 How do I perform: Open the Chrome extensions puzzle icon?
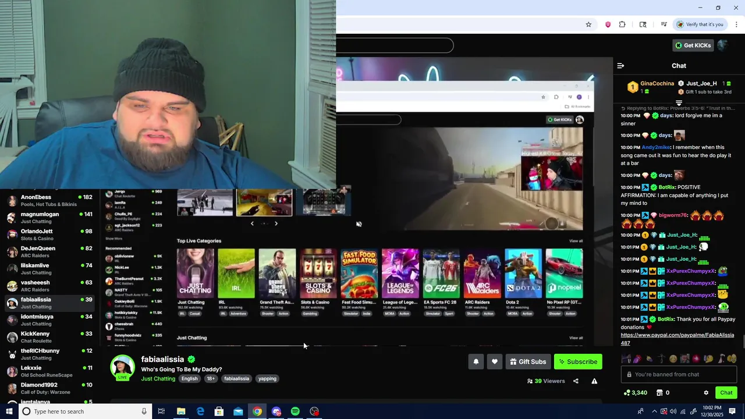(x=622, y=24)
